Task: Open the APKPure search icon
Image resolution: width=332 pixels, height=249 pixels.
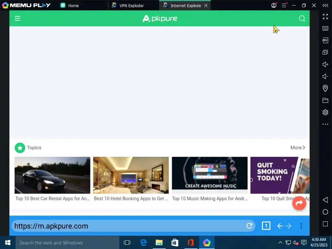Action: (x=302, y=18)
